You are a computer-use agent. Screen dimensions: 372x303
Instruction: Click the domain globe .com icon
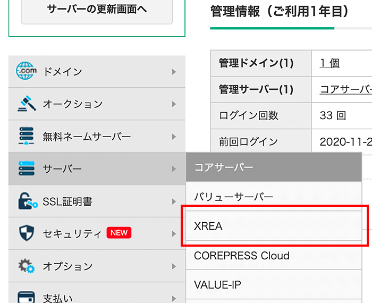click(27, 71)
